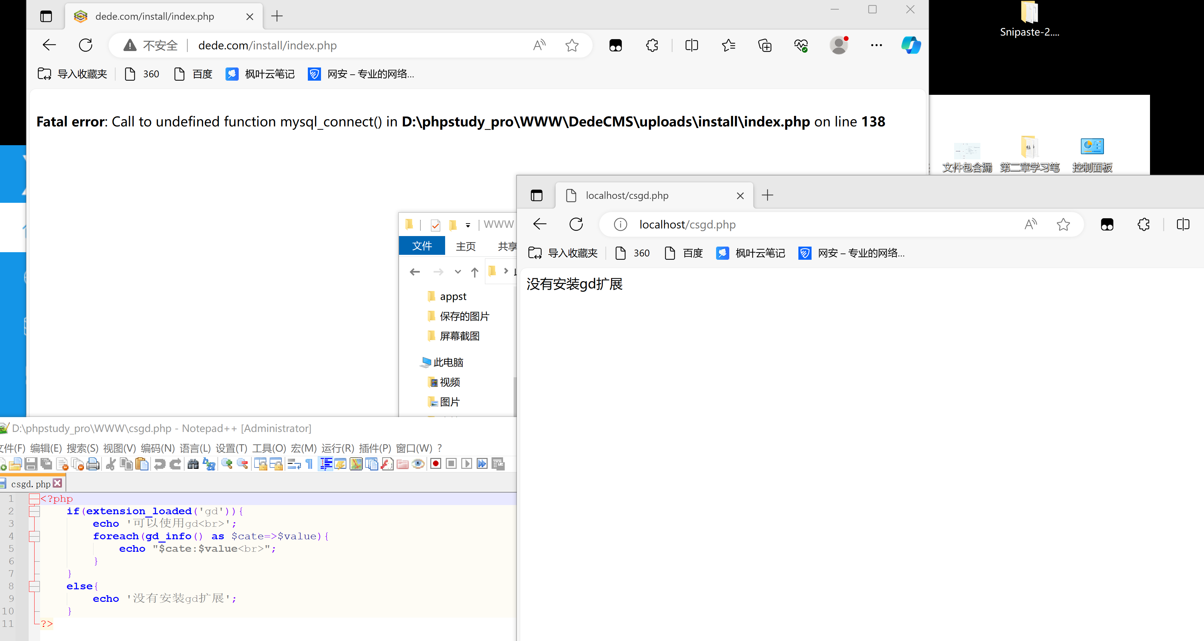The image size is (1204, 641).
Task: Open the appst folder in Explorer
Action: (447, 296)
